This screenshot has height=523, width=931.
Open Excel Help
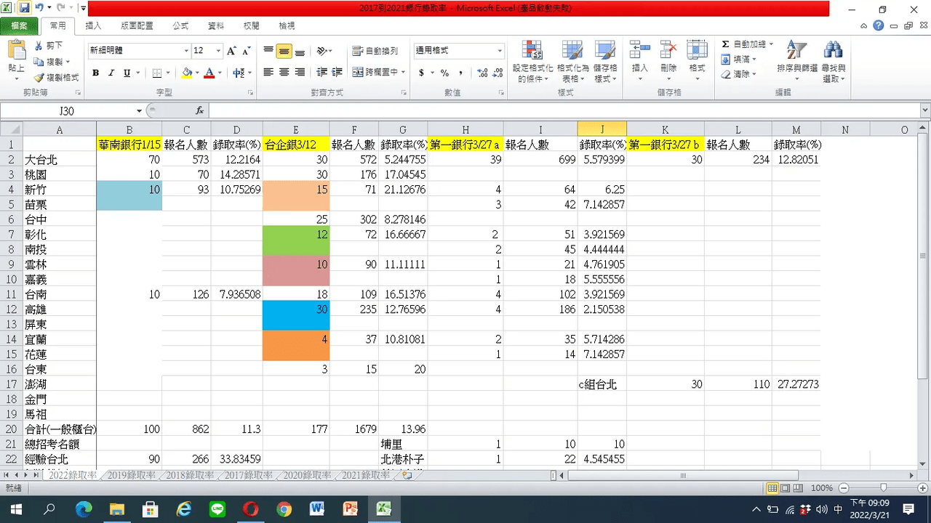pyautogui.click(x=879, y=25)
